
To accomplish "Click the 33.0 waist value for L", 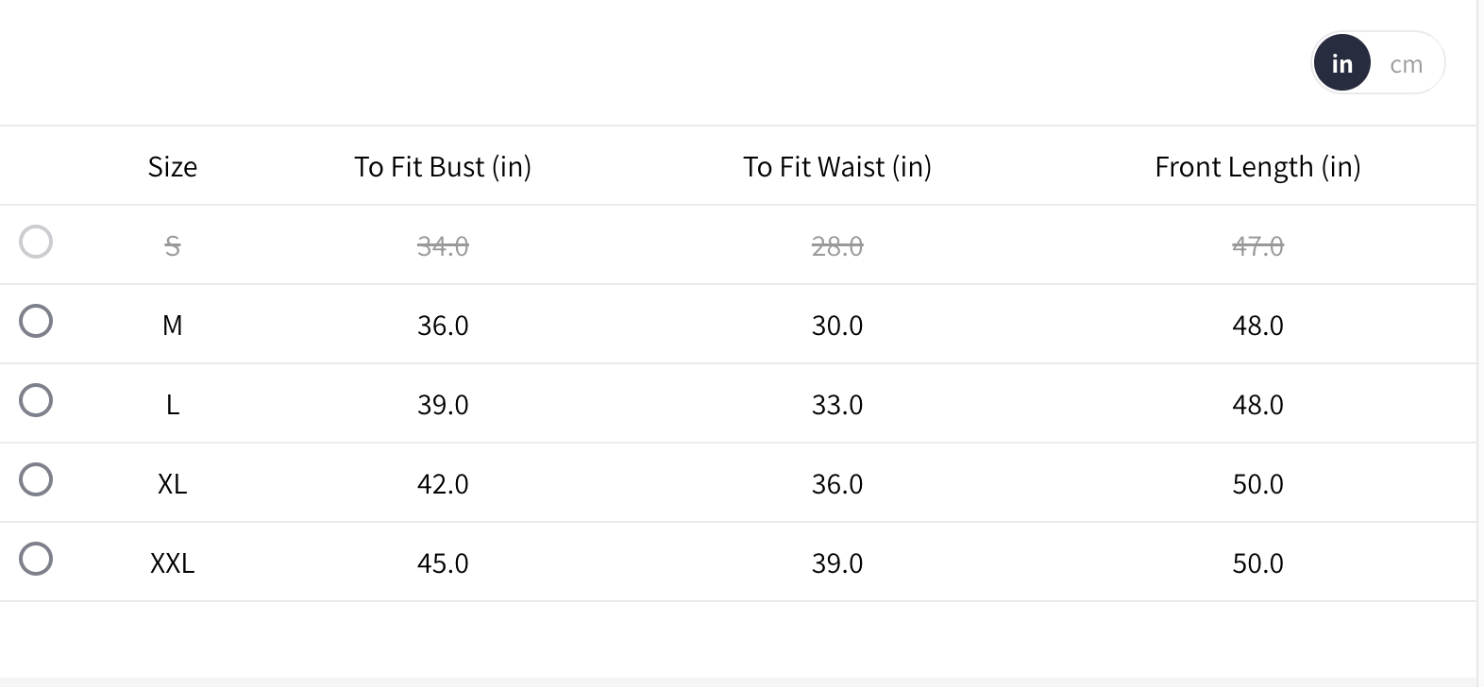I will pyautogui.click(x=837, y=405).
